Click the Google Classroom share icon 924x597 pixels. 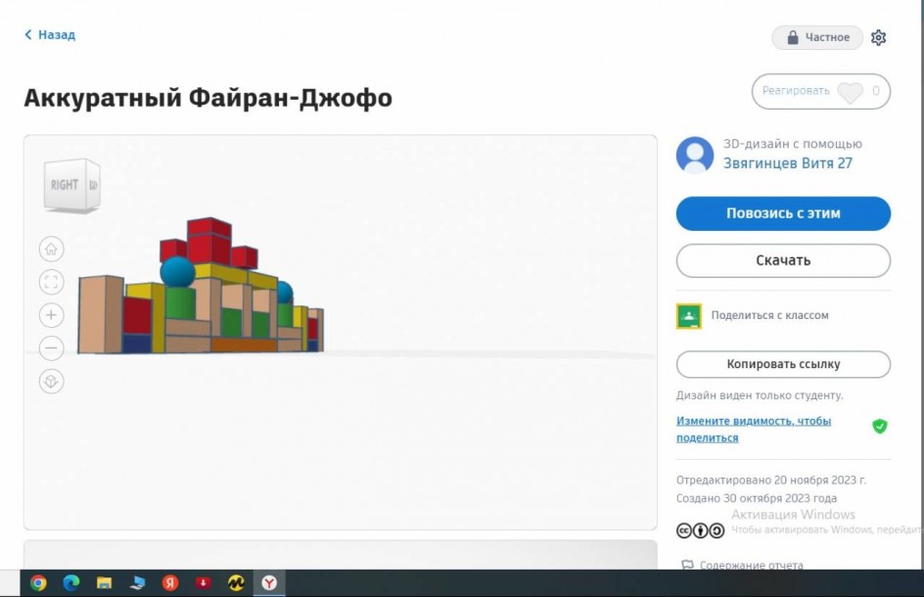pyautogui.click(x=688, y=316)
